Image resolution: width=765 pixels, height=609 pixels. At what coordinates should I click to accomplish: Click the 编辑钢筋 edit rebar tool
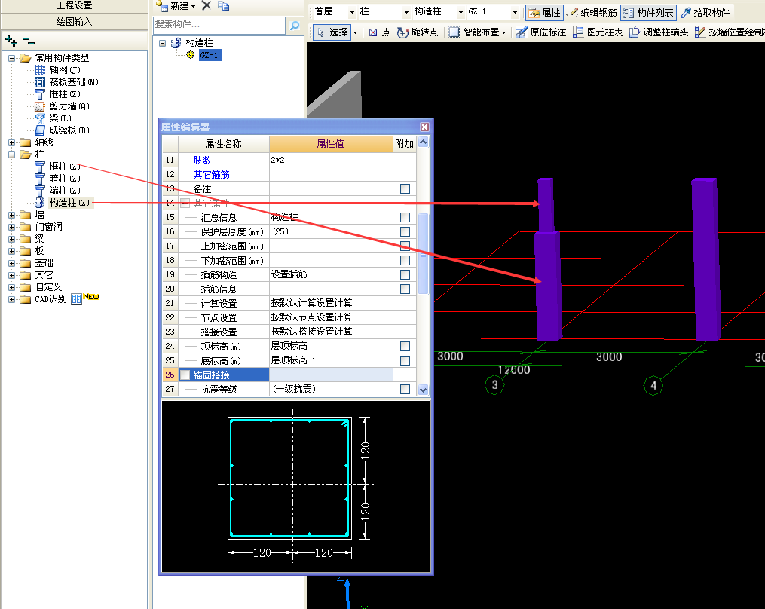[592, 13]
